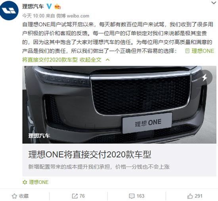
Task: Repost using the share icon
Action: click(75, 196)
